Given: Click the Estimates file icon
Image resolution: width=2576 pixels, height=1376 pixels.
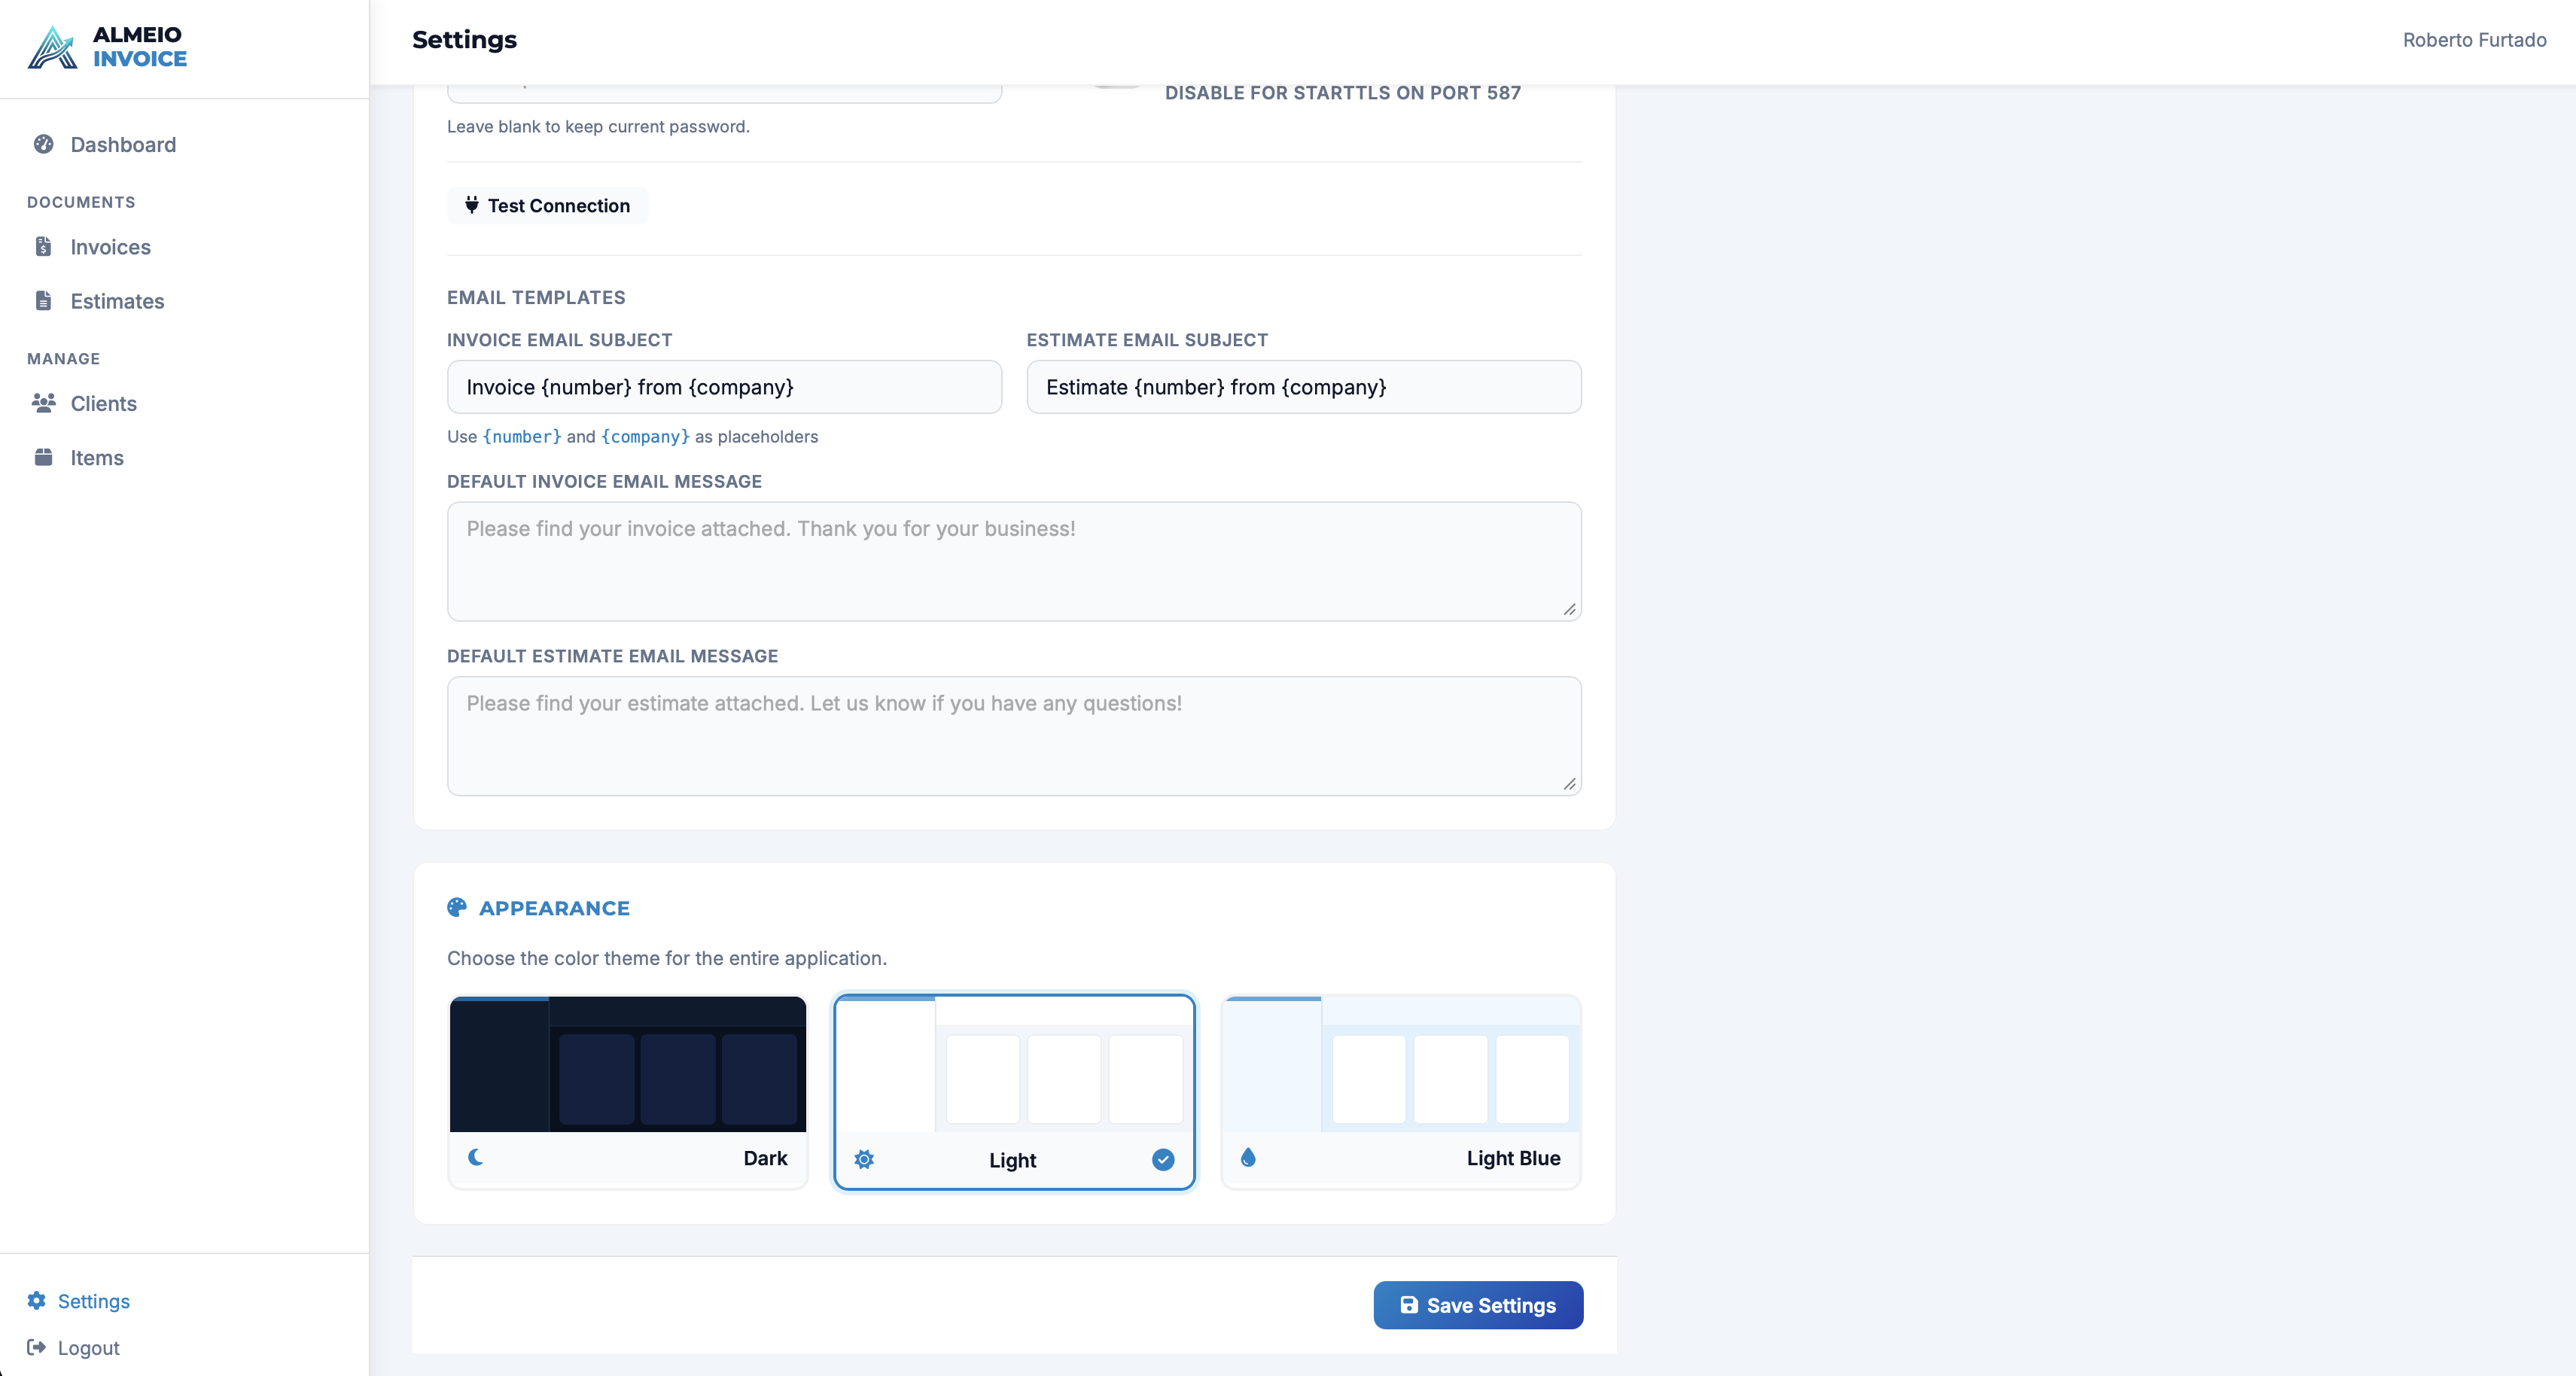Looking at the screenshot, I should click(x=43, y=300).
